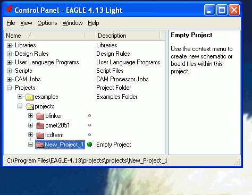Click the 'Examples Folder' description text
Screen dimensions: 252x195
117,97
